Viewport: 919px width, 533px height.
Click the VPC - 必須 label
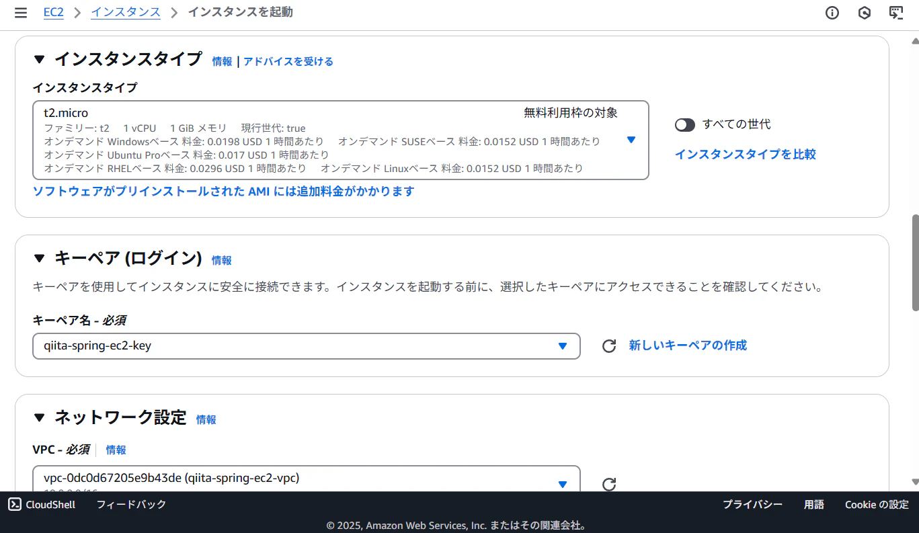61,450
